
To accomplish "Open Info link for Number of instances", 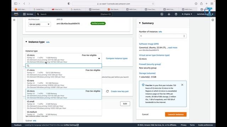I will tap(160, 32).
